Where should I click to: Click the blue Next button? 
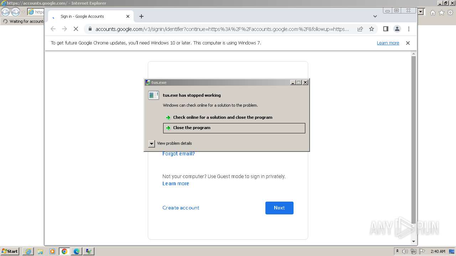pos(279,208)
